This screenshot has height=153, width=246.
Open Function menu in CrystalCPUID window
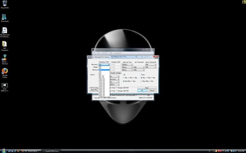(x=105, y=53)
